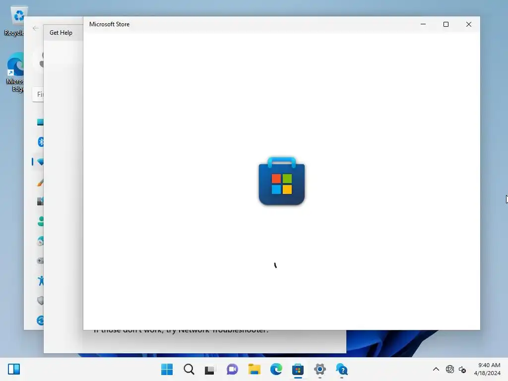Switch to Get Help from taskbar
The height and width of the screenshot is (381, 508).
click(342, 369)
